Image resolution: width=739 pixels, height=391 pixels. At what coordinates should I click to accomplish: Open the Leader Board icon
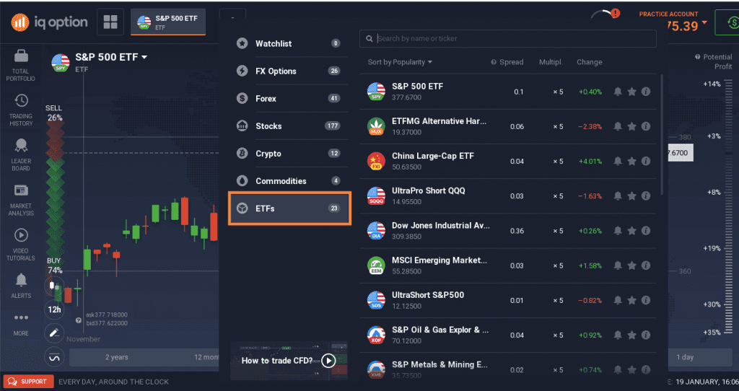(x=21, y=146)
